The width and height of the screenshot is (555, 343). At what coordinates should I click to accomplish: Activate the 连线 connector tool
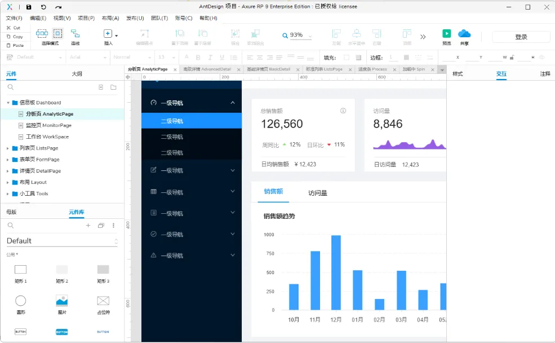(75, 37)
